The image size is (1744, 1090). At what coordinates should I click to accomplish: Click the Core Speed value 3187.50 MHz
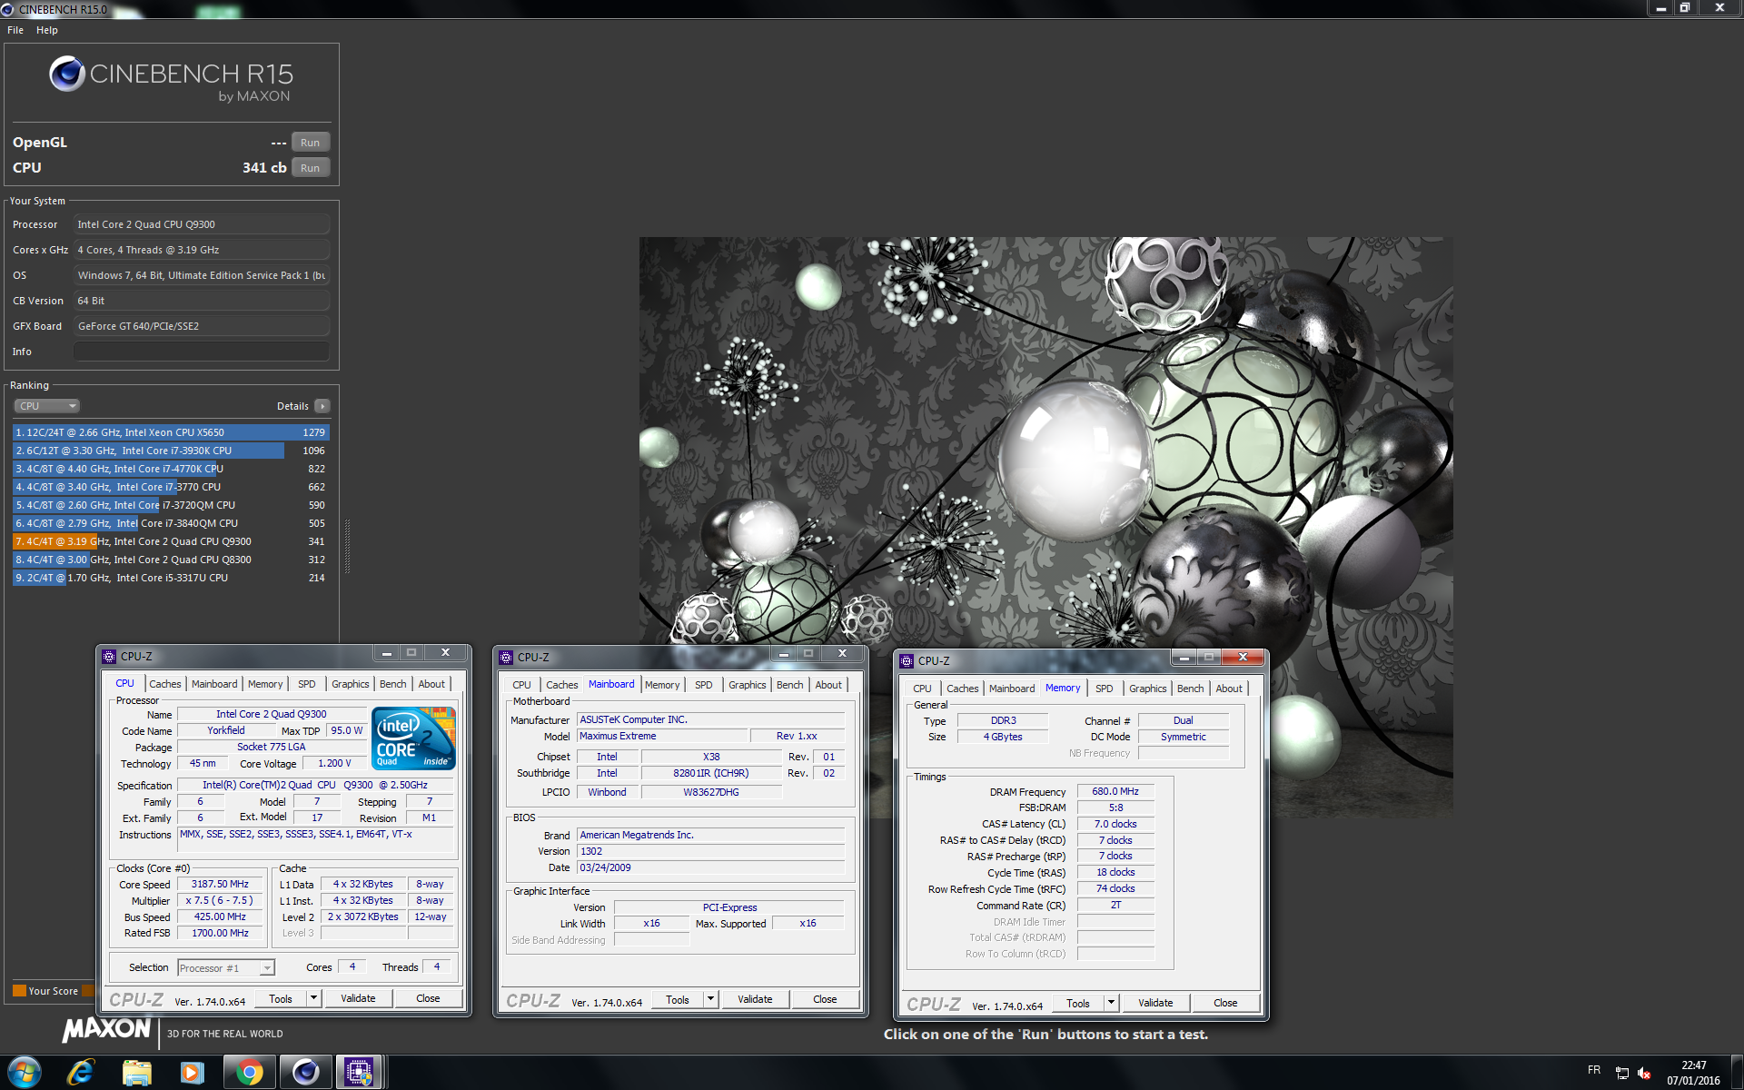(x=220, y=884)
